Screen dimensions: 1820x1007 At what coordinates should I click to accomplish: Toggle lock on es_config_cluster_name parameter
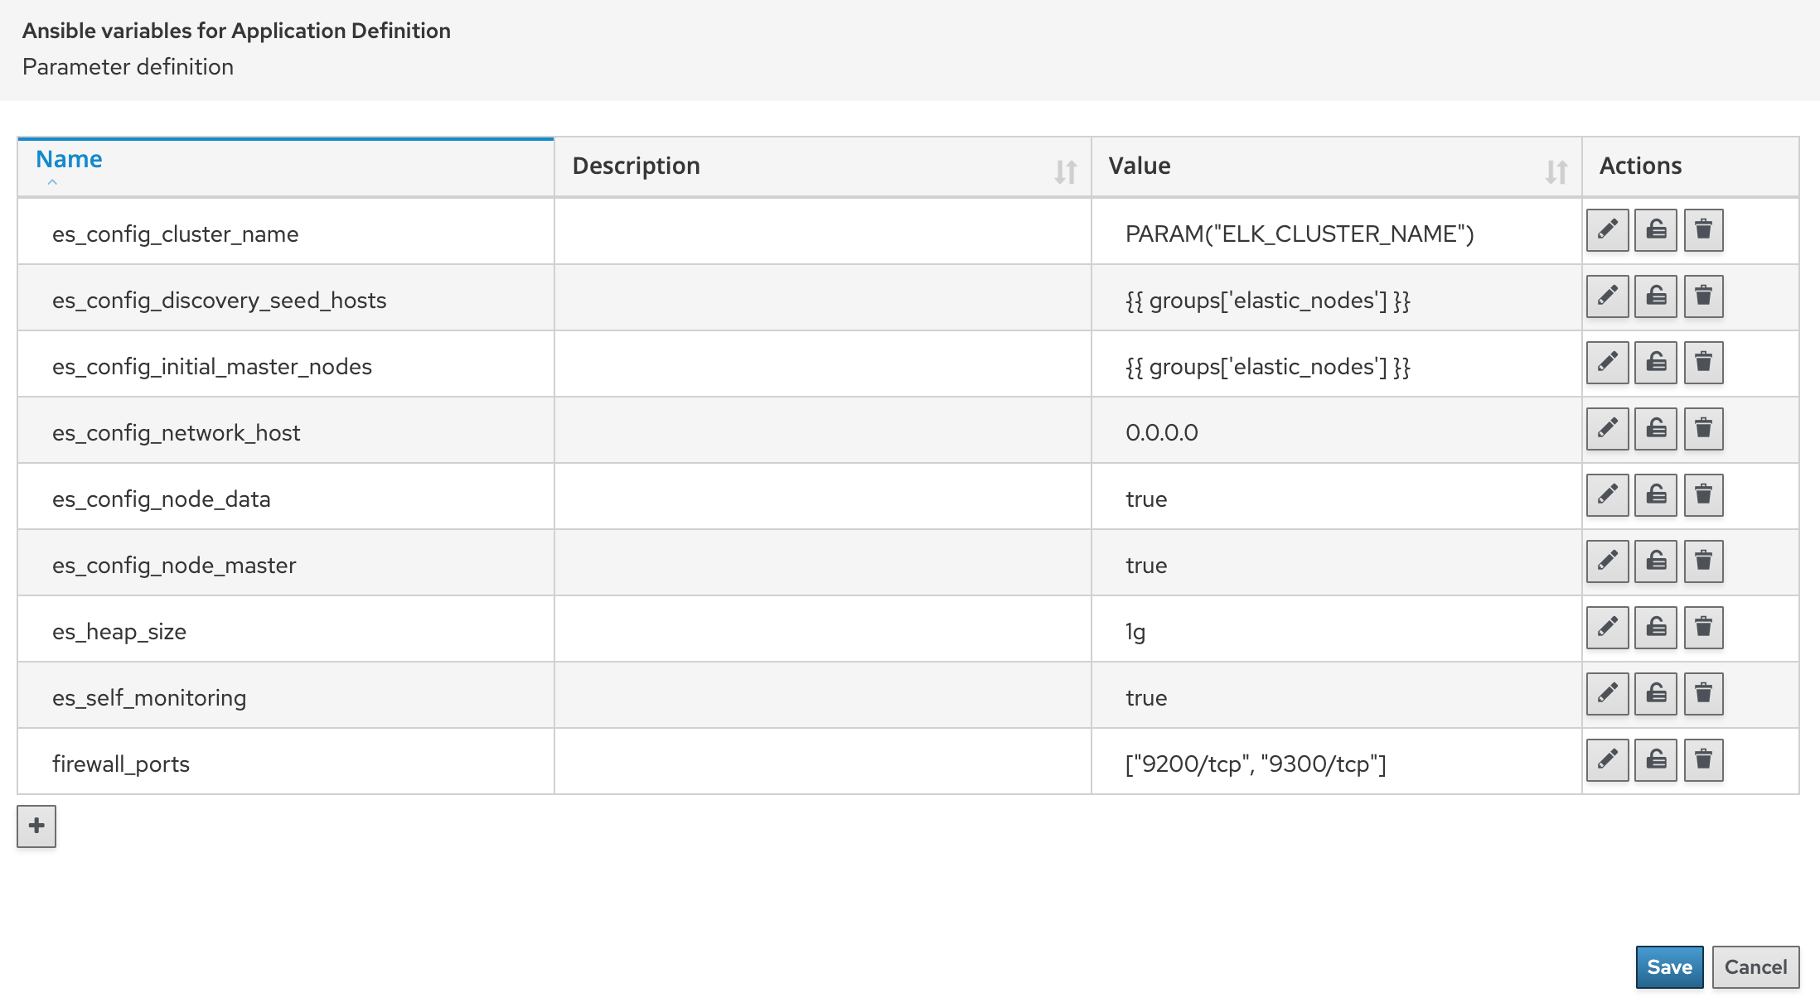coord(1655,230)
